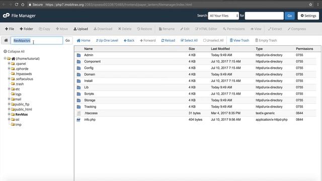
Task: Click the Admin folder icon
Action: (x=78, y=55)
